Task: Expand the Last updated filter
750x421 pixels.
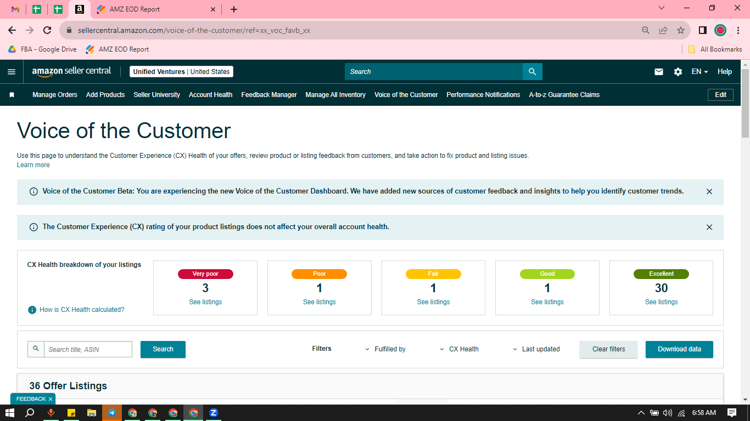Action: pyautogui.click(x=536, y=349)
